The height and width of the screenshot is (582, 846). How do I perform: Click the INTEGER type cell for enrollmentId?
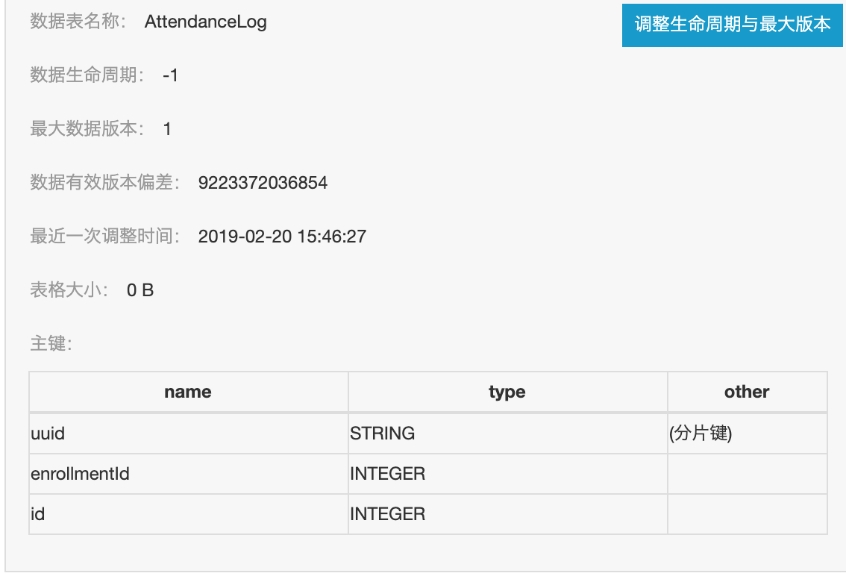[x=507, y=474]
